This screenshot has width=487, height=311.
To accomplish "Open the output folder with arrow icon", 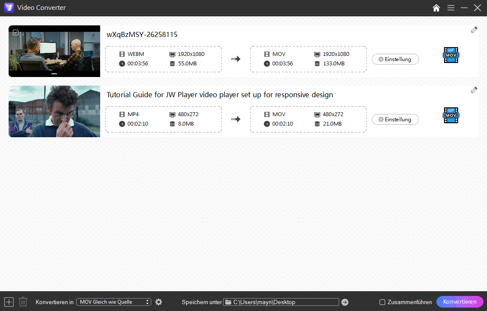I will point(345,302).
